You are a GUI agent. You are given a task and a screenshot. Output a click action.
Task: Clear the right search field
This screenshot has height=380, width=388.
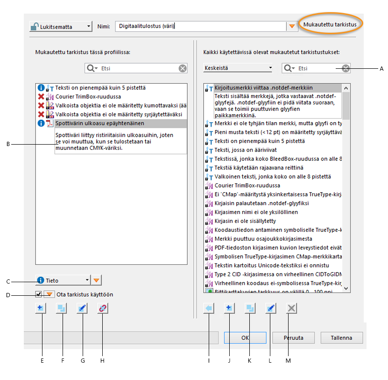[x=346, y=68]
